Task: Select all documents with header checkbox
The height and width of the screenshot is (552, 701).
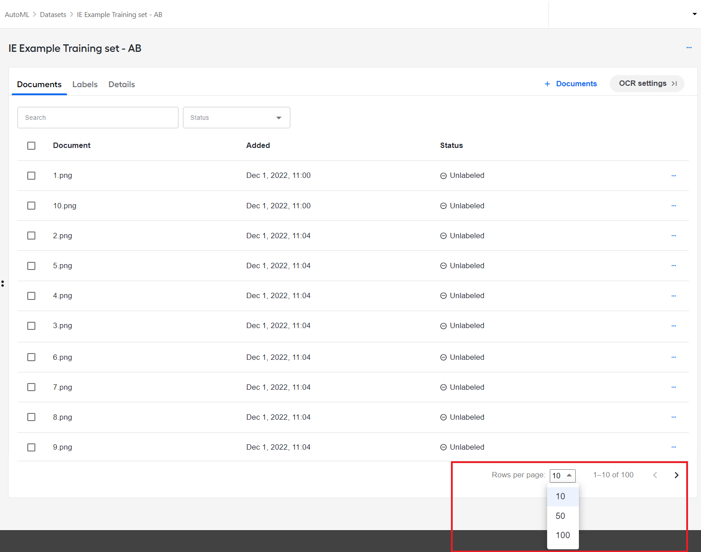Action: (x=31, y=146)
